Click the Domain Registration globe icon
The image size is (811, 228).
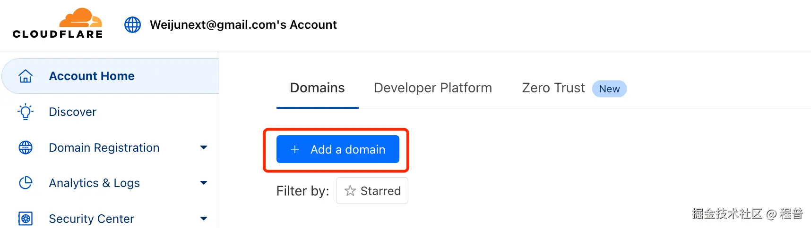coord(26,147)
